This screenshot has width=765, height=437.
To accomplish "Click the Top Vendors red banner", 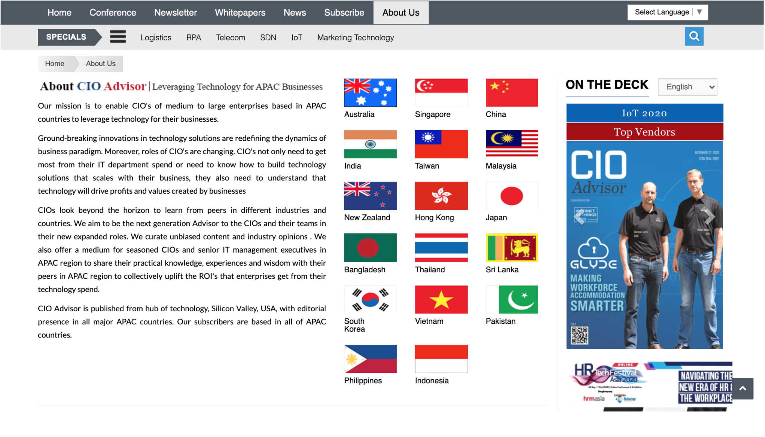I will [644, 132].
